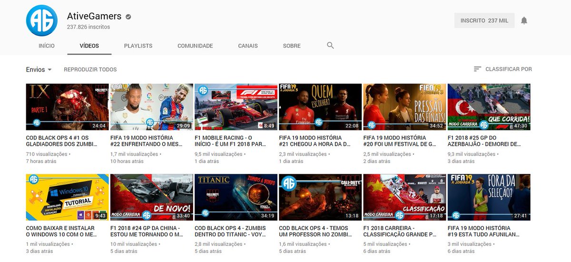This screenshot has height=262, width=571.
Task: Select the Vídeos tab
Action: click(89, 46)
